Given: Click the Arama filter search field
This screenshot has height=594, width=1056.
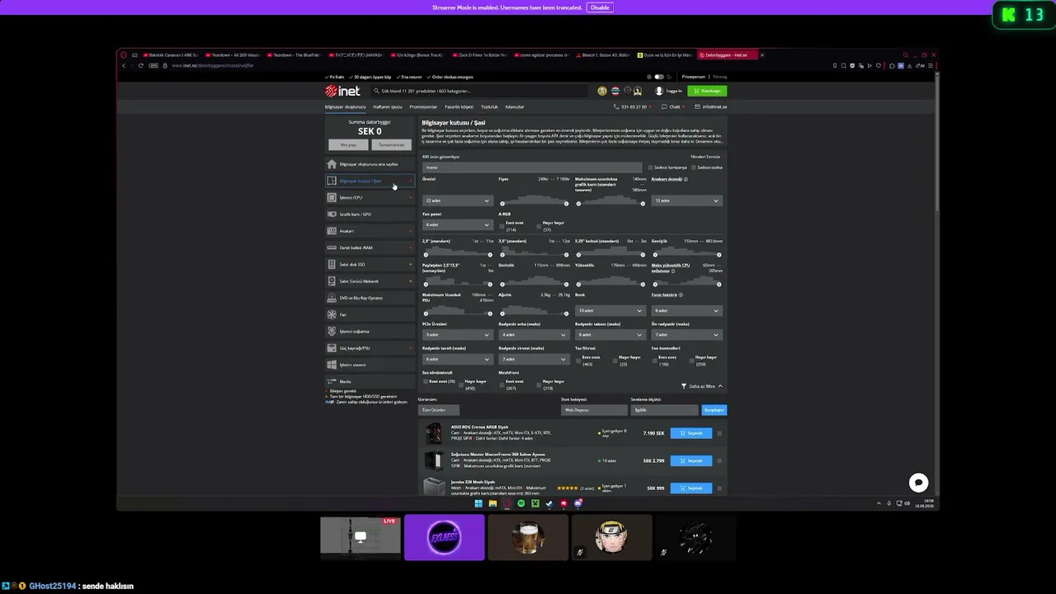Looking at the screenshot, I should tap(532, 167).
